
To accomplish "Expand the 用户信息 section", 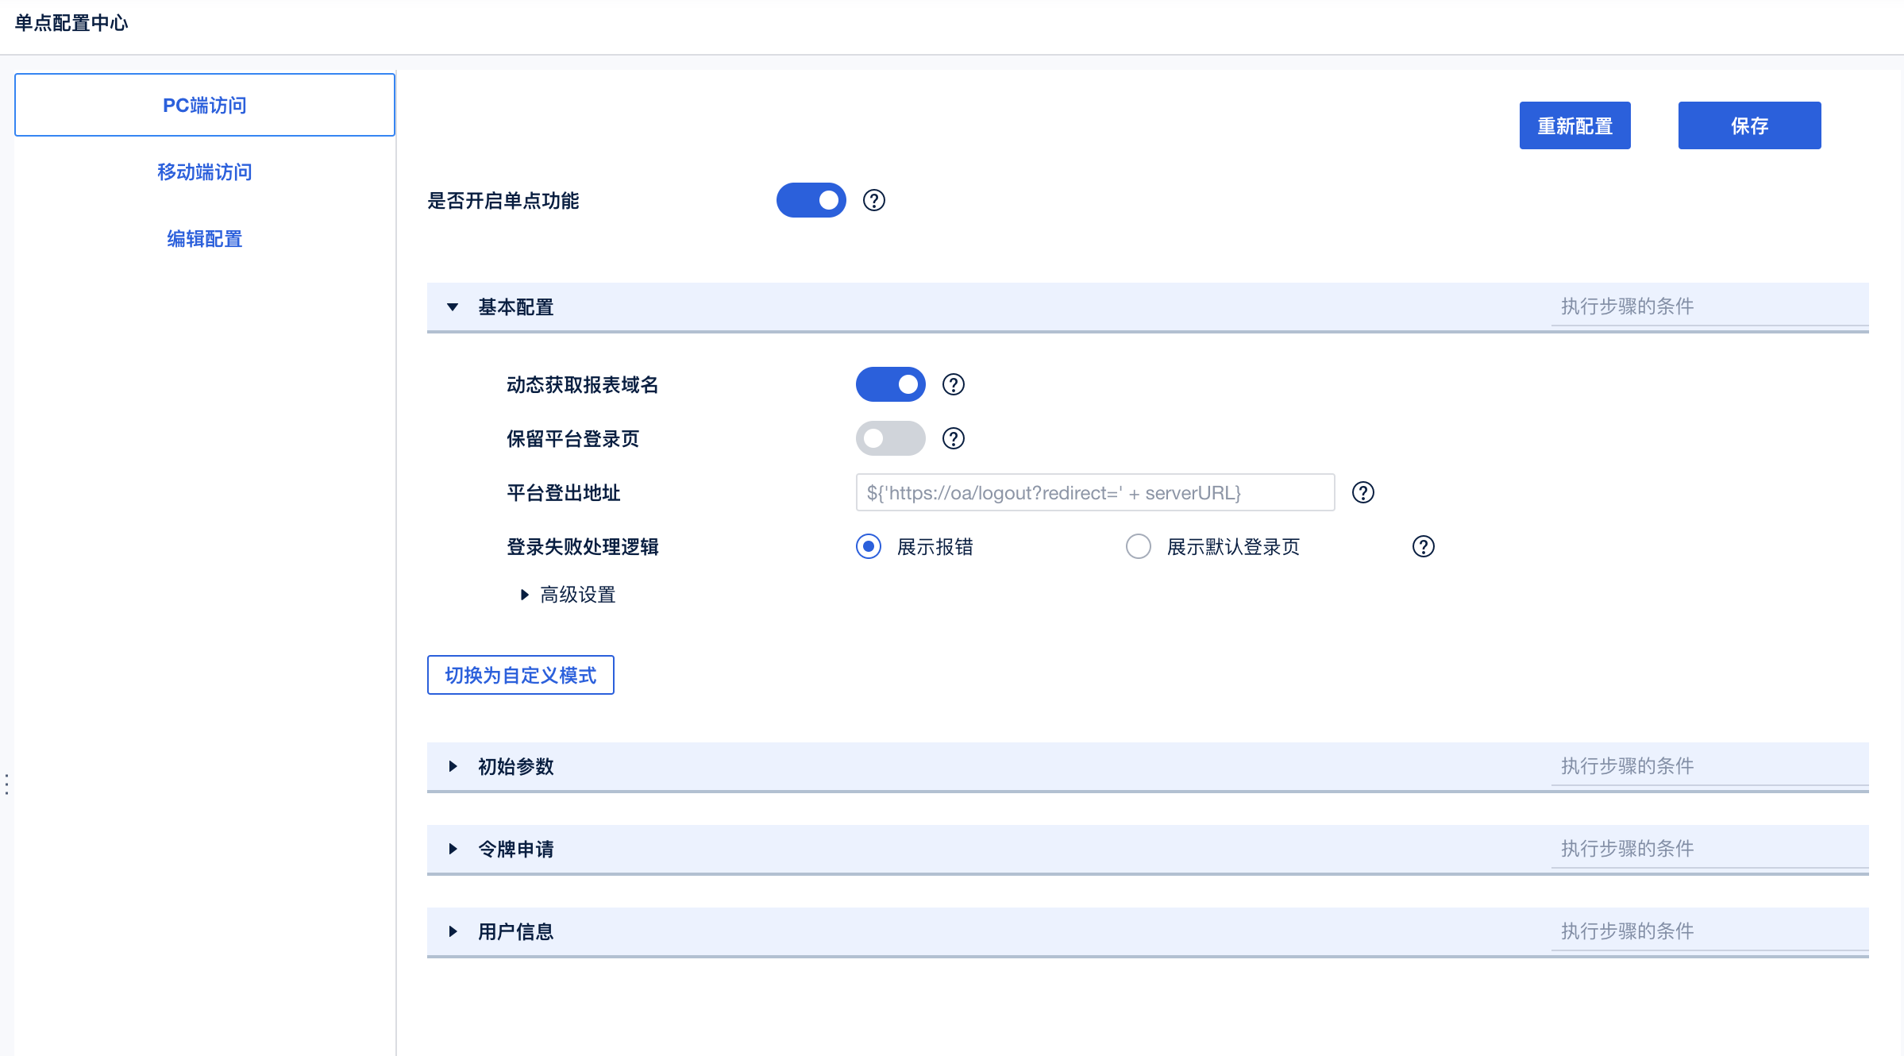I will point(453,931).
